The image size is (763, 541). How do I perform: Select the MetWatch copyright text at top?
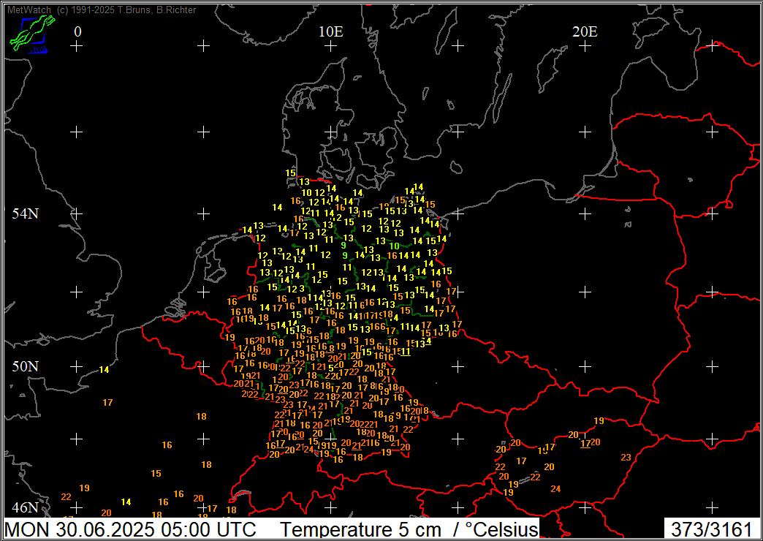[102, 10]
